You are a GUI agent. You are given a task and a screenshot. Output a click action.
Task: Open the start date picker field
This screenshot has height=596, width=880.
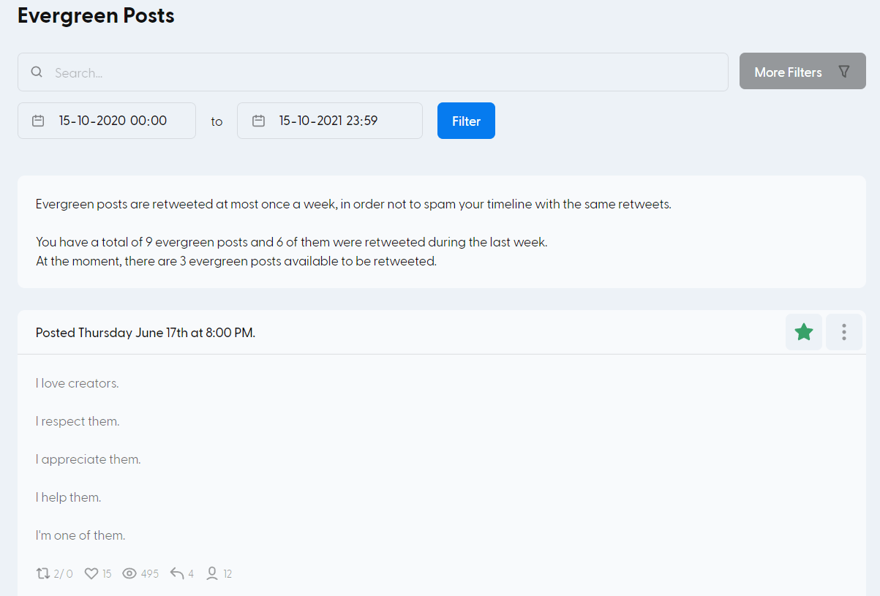106,120
